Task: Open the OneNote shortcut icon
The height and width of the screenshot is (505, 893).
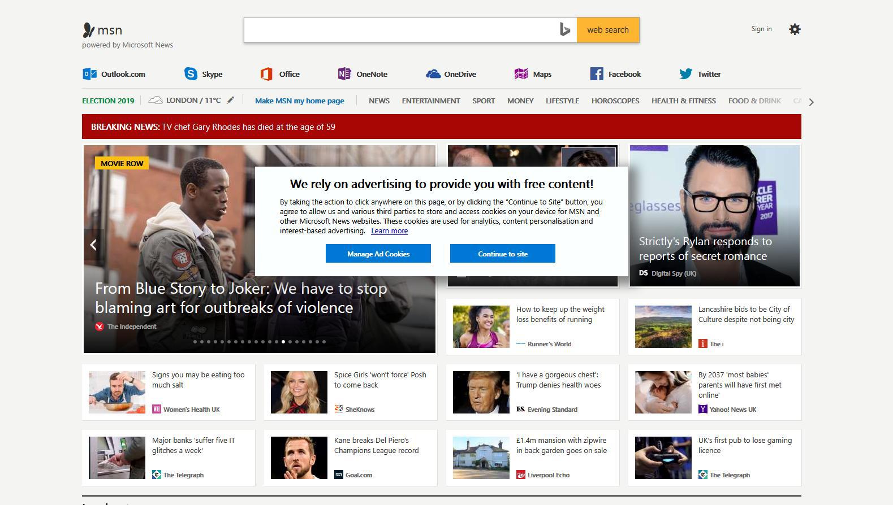Action: (x=344, y=74)
